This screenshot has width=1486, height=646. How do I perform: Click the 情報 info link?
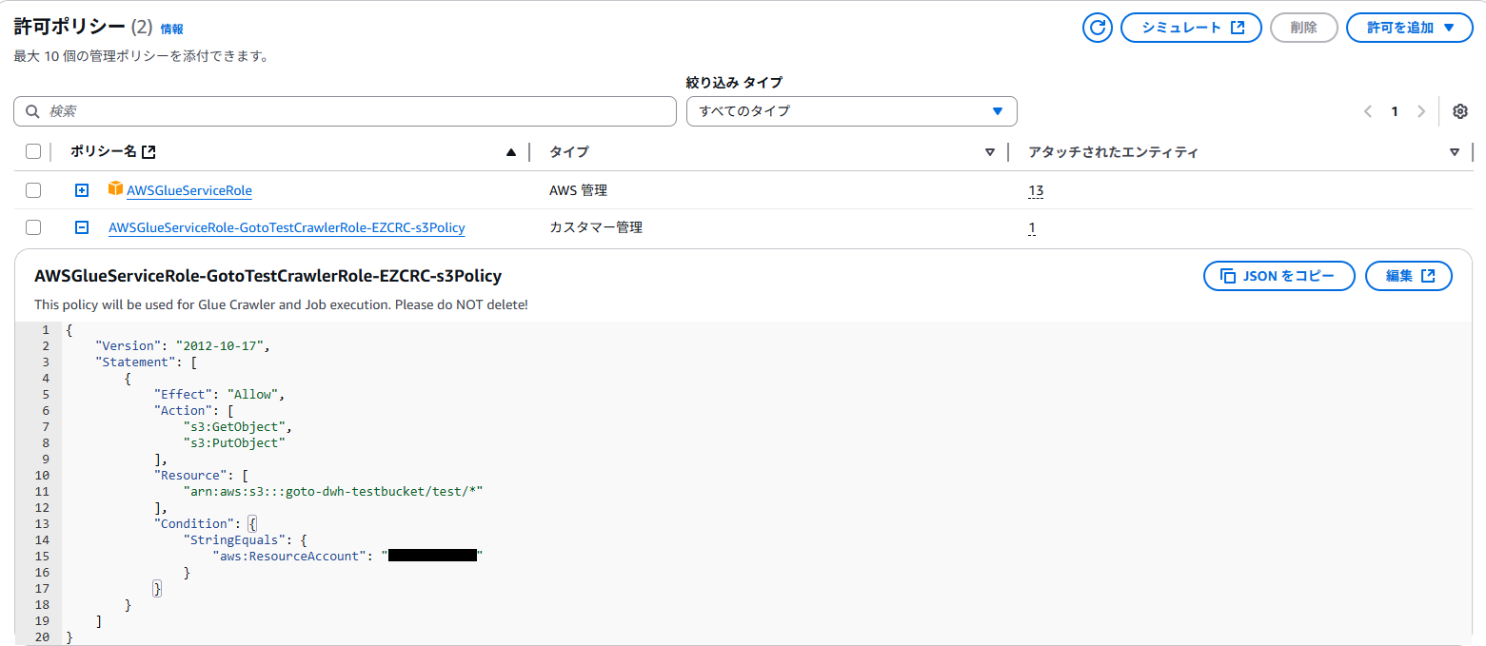172,29
